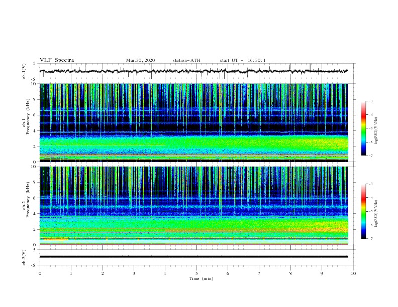
Task: Click the time axis tick label "3"
Action: point(134,273)
